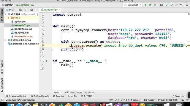
Task: Place cursor on 'import pymysql' line
Action: coord(67,15)
